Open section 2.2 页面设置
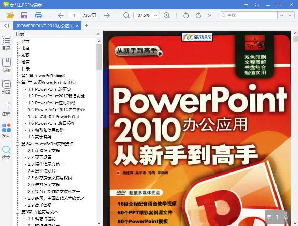Screen dimensions: 298x226 click(40, 157)
